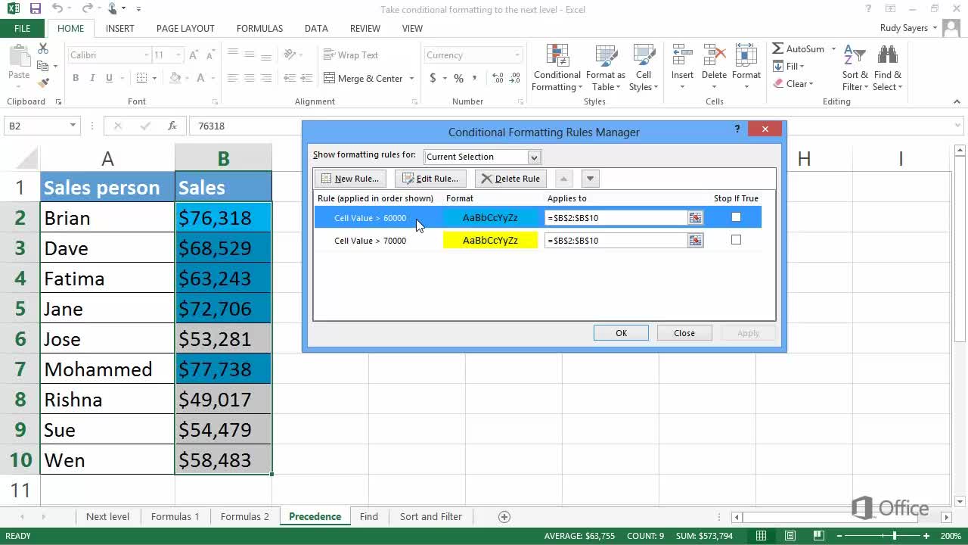Open the Cell Styles gallery
This screenshot has width=968, height=545.
point(644,68)
